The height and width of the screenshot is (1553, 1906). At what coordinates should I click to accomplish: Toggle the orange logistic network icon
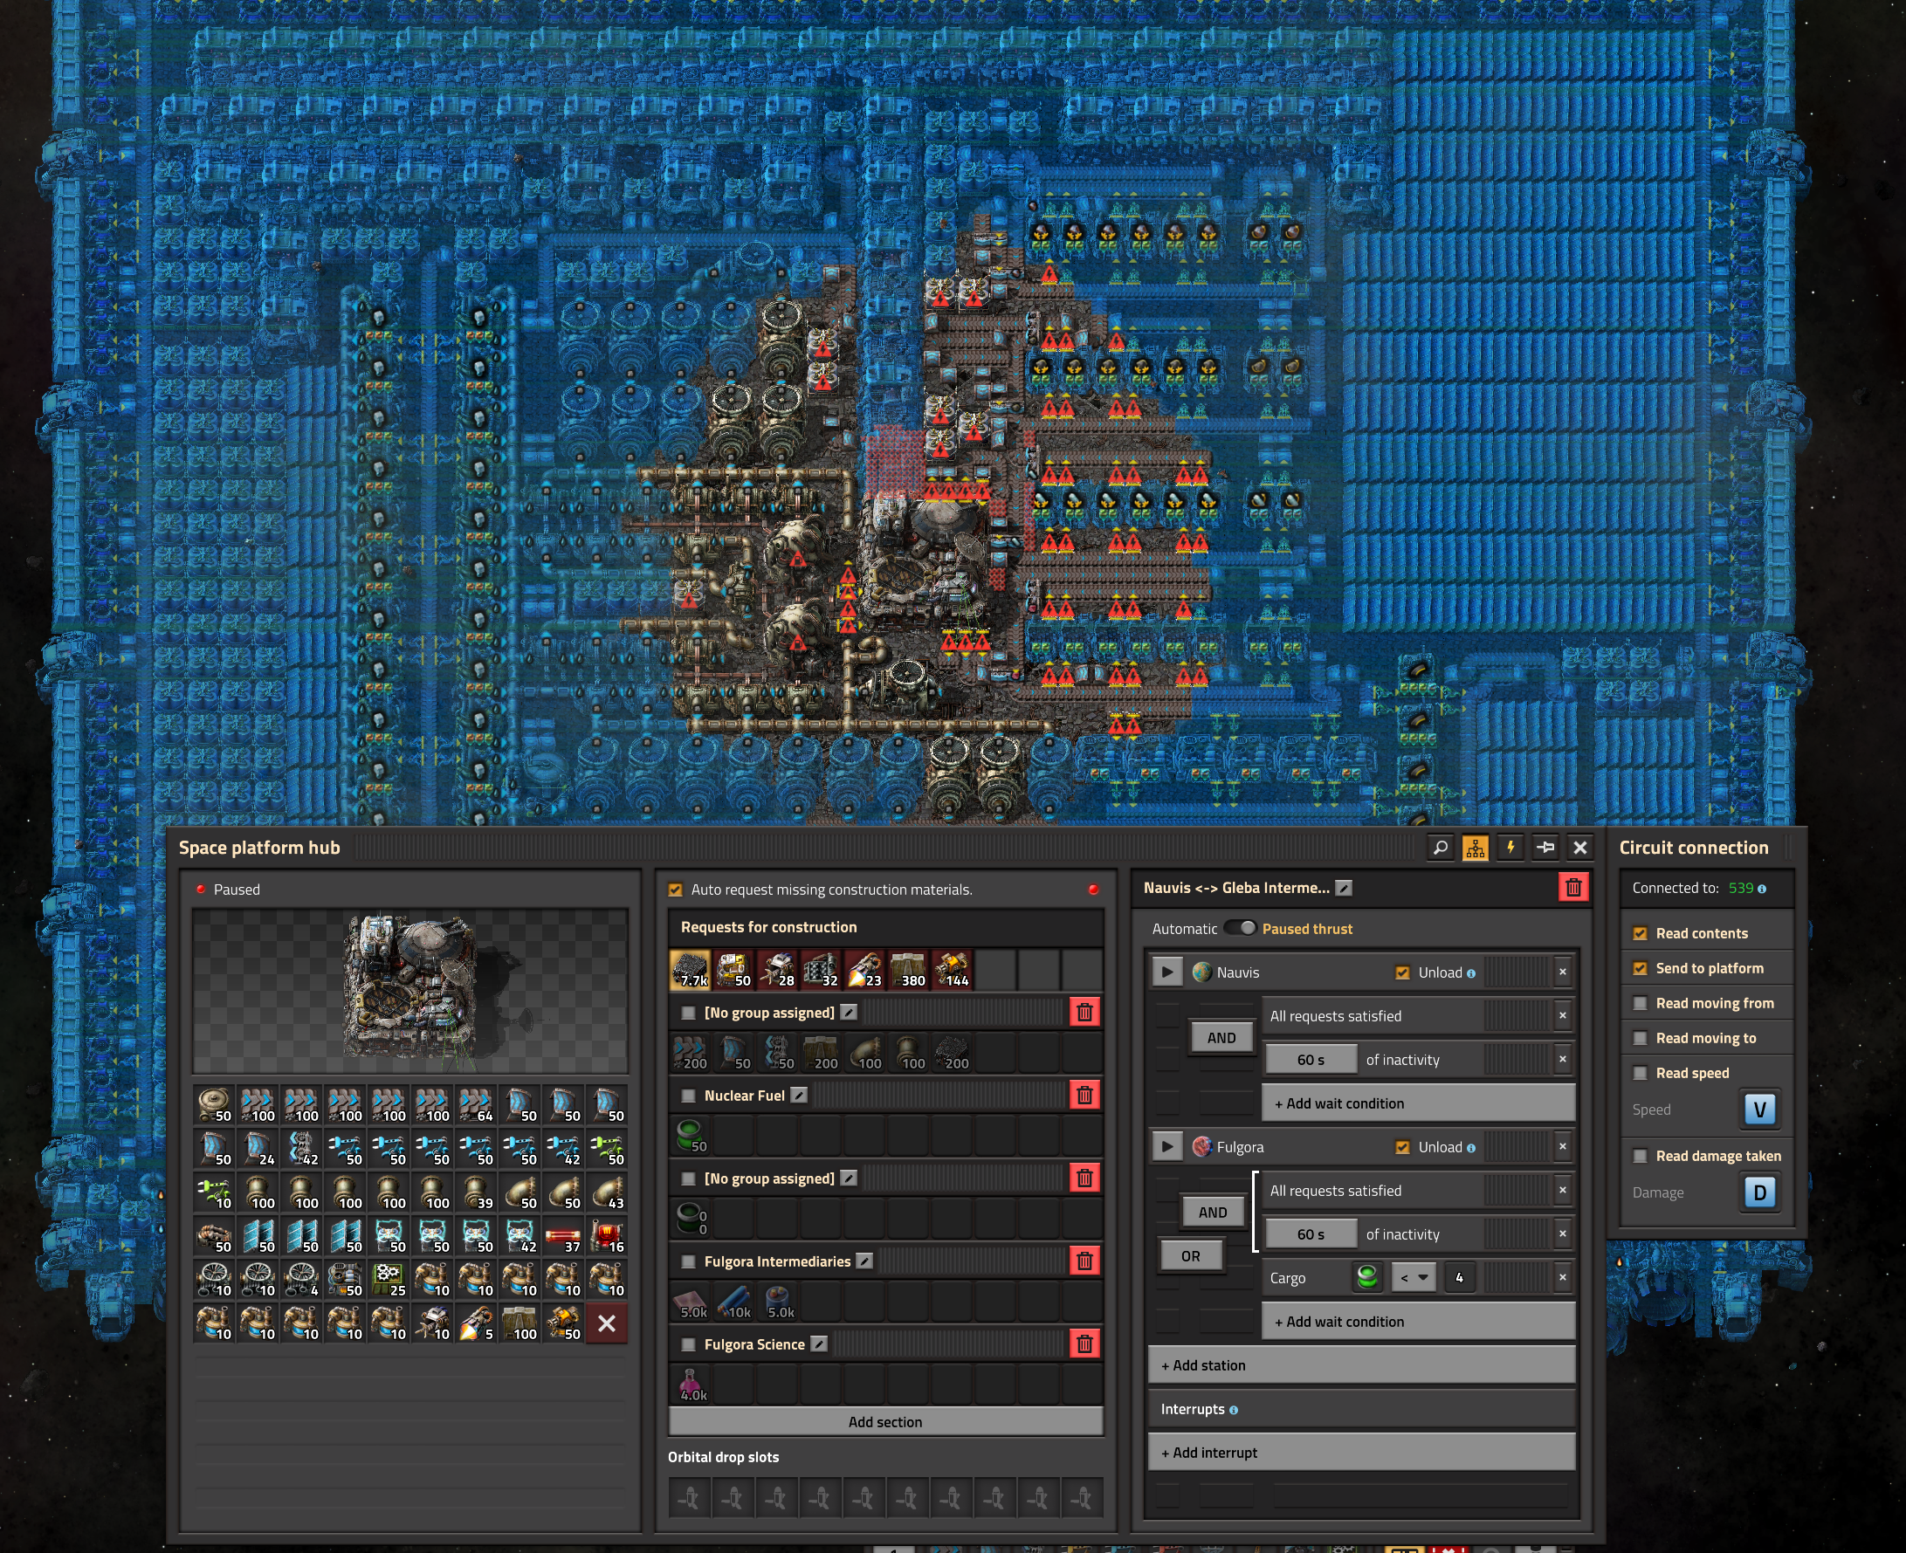[x=1475, y=847]
